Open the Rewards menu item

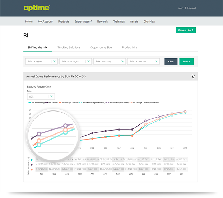tap(102, 22)
